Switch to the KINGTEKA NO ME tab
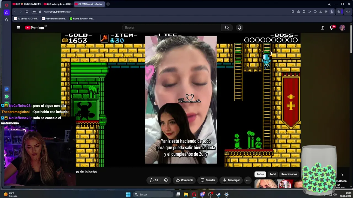 click(27, 4)
